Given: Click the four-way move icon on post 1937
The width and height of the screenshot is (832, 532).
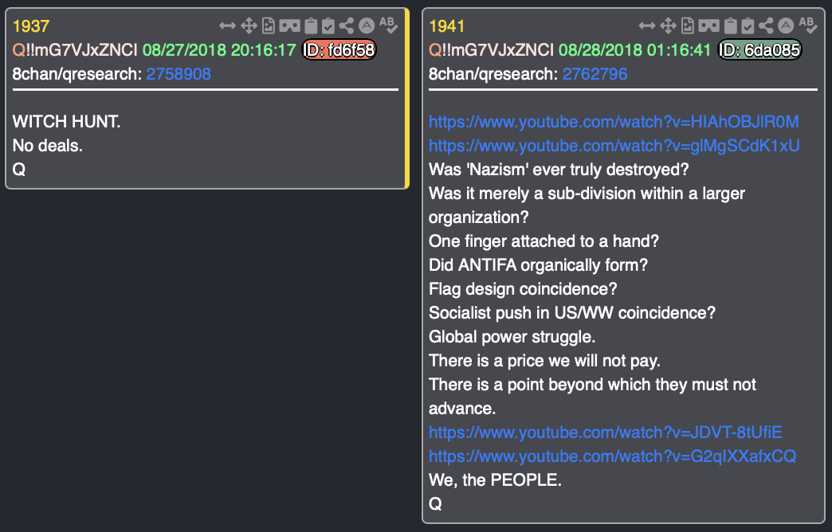Looking at the screenshot, I should (x=249, y=25).
